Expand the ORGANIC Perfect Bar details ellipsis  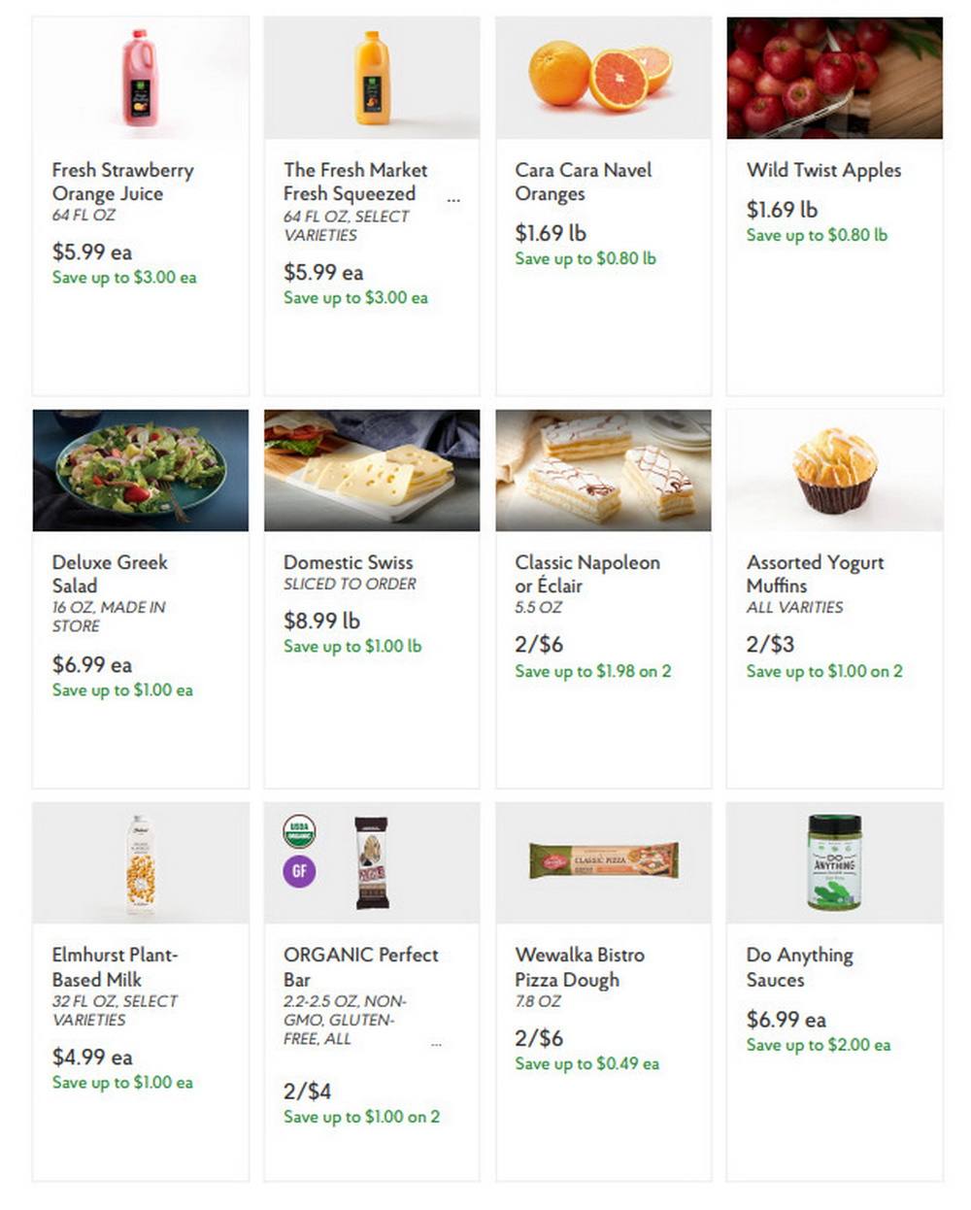435,1042
